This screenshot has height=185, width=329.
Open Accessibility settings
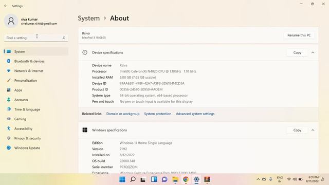36,128
